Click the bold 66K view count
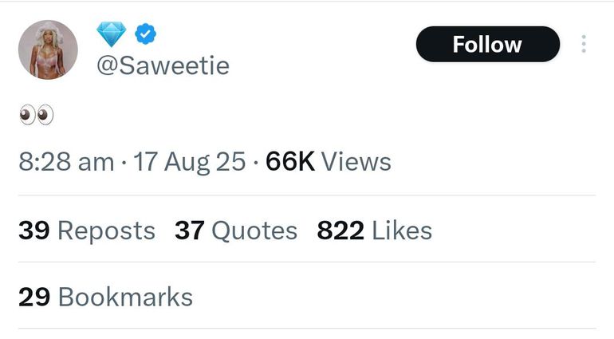Viewport: 614px width, 339px height. click(290, 162)
